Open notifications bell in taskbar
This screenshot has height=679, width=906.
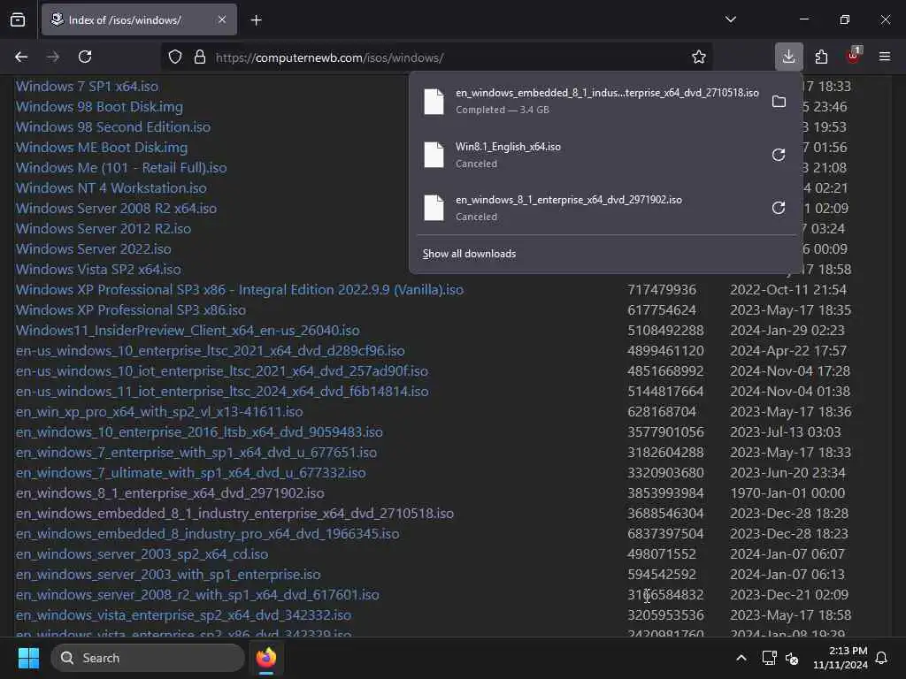(x=882, y=658)
